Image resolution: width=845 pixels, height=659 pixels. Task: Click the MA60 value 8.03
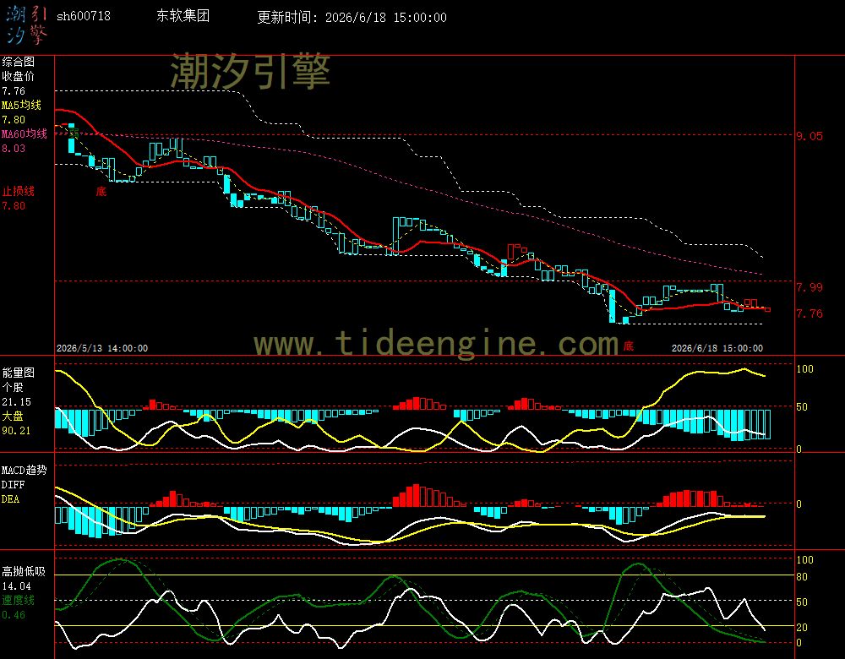tap(14, 148)
